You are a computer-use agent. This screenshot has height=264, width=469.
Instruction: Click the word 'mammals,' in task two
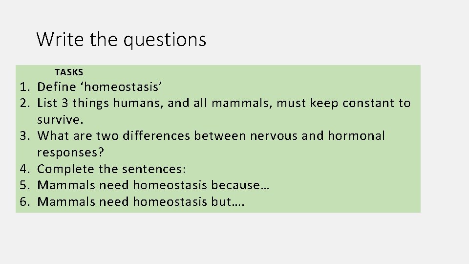pyautogui.click(x=242, y=103)
